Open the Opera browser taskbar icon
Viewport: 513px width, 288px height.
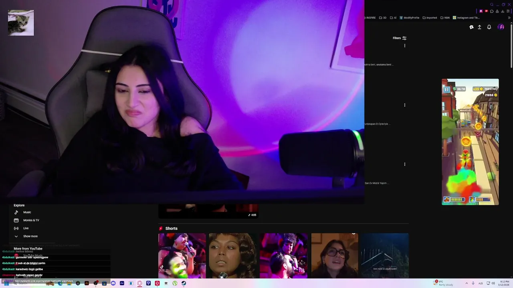(x=139, y=283)
